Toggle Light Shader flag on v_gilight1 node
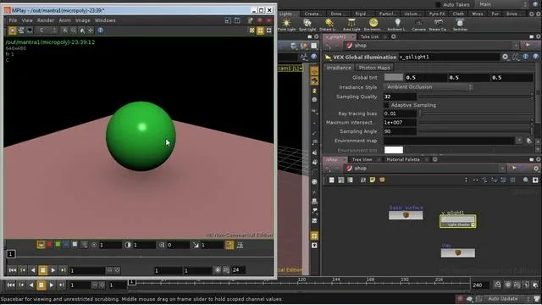This screenshot has height=305, width=542. pos(473,225)
